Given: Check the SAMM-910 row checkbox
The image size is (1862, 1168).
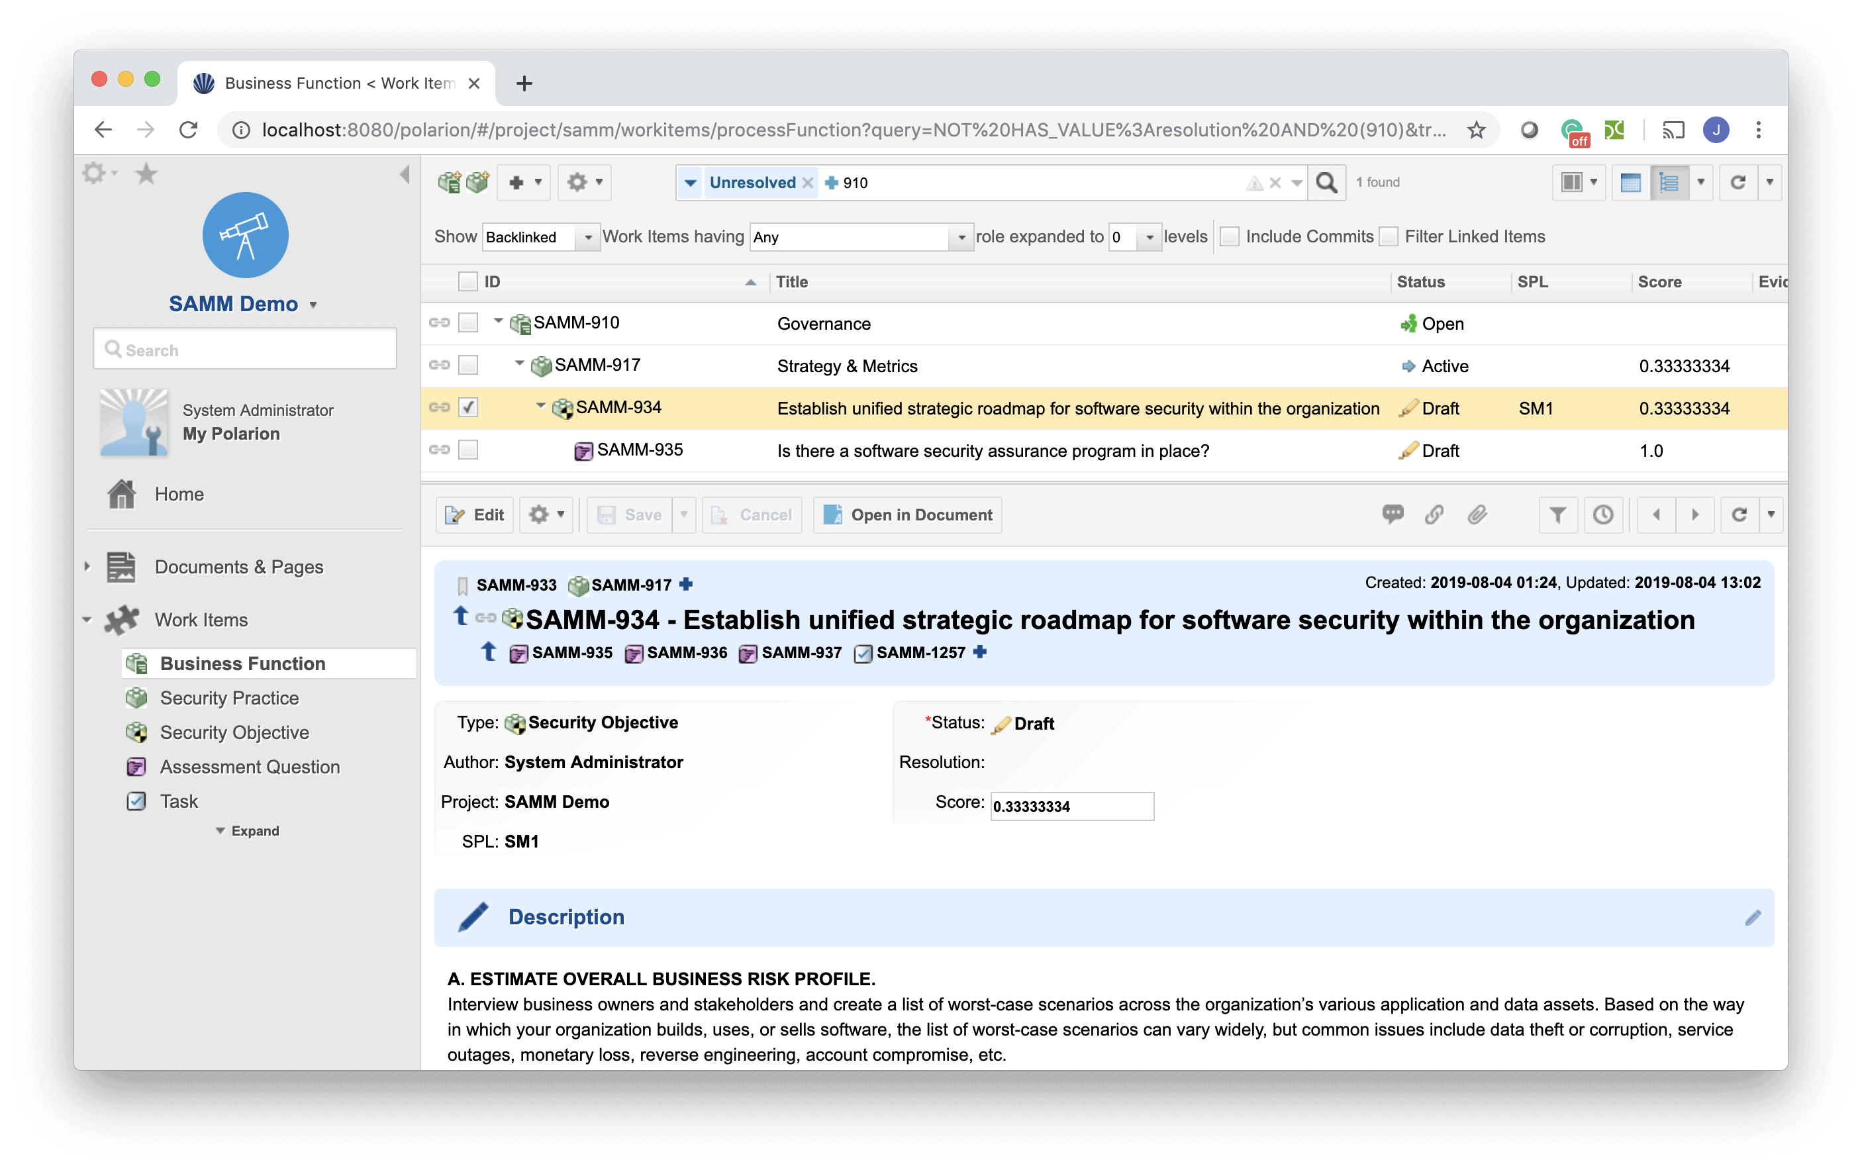Looking at the screenshot, I should pyautogui.click(x=468, y=322).
